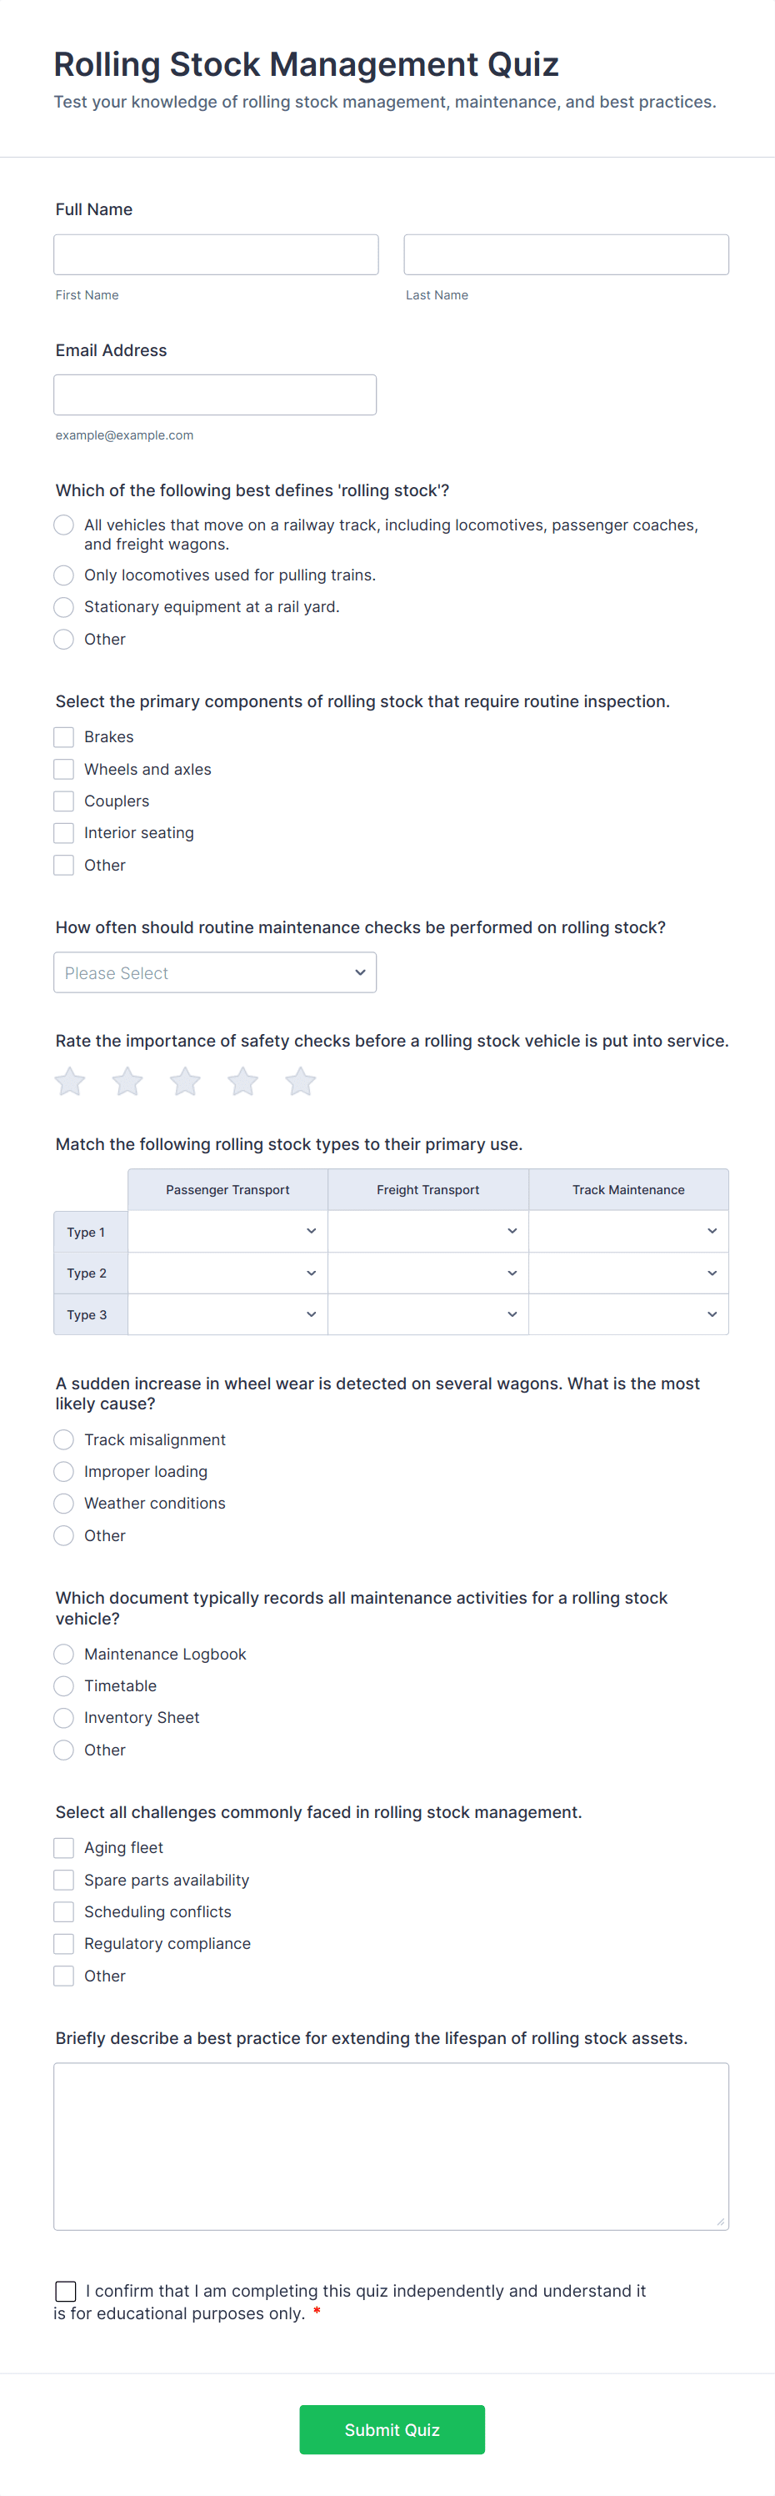
Task: Click the first star in the rating
Action: [x=69, y=1082]
